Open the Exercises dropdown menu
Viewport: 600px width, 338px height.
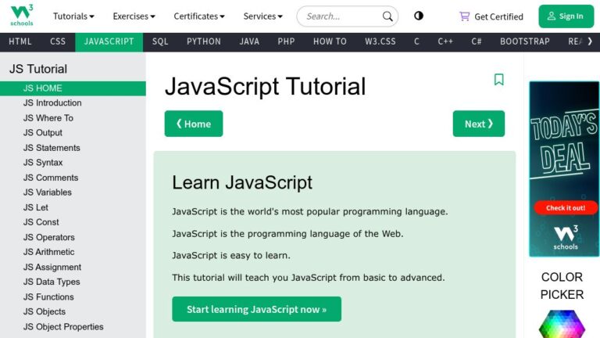(134, 16)
